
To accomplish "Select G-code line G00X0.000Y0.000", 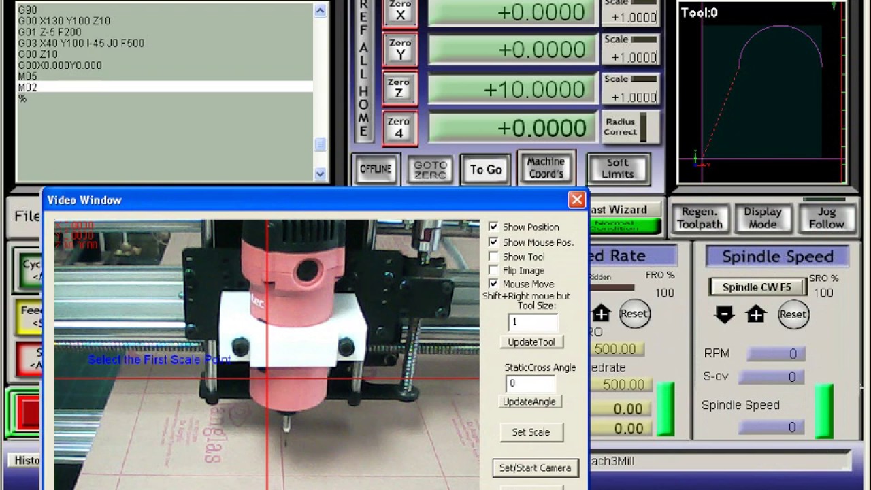I will coord(164,65).
